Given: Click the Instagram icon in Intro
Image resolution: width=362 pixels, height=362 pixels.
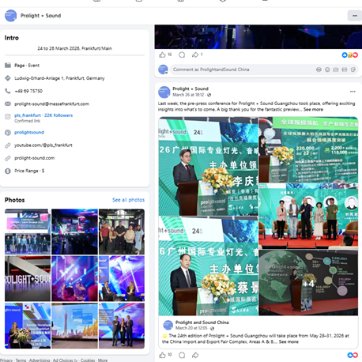Looking at the screenshot, I should [8, 117].
